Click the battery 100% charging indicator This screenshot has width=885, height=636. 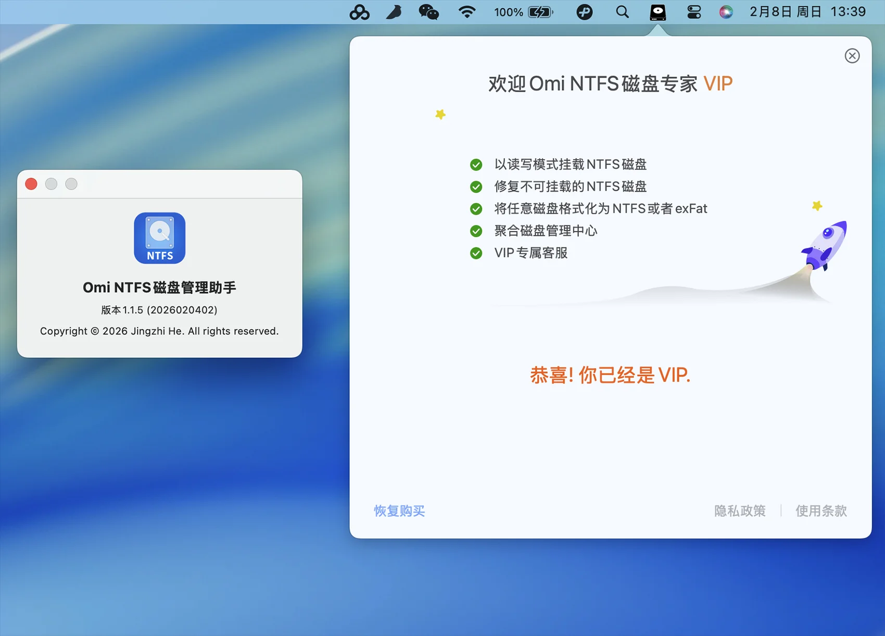[524, 12]
